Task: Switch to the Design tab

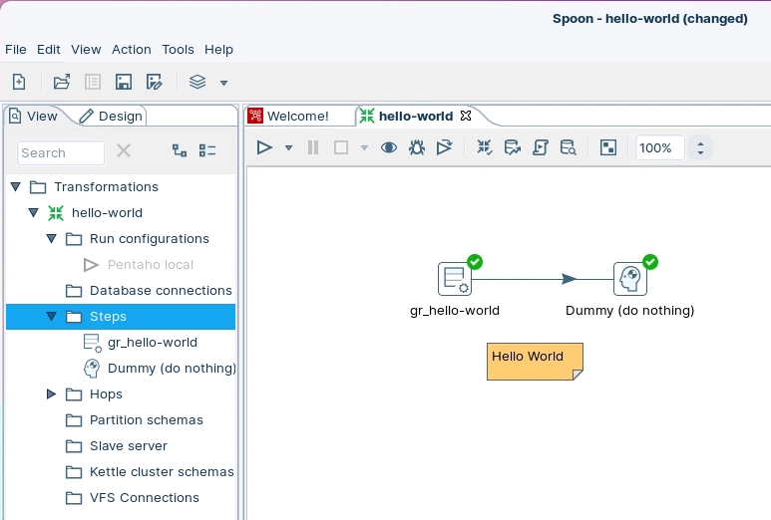Action: 111,116
